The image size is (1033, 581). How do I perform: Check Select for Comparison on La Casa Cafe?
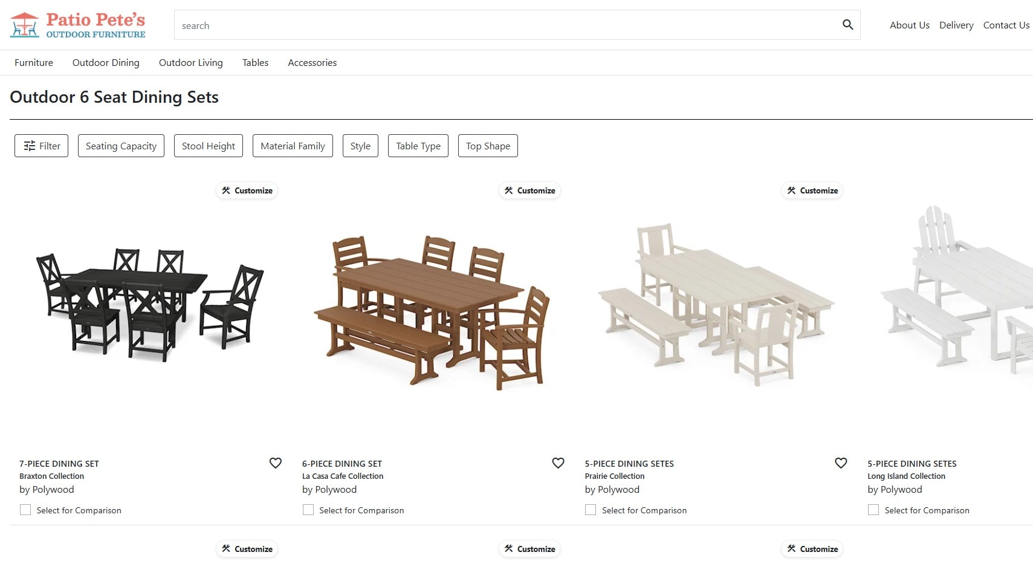tap(308, 510)
